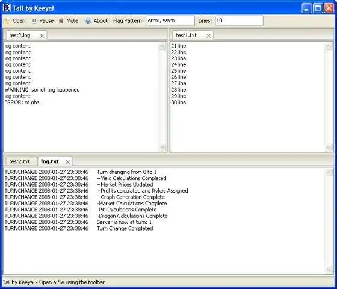Click the 'Flag Pattern:' label
The image size is (337, 289).
coord(128,21)
